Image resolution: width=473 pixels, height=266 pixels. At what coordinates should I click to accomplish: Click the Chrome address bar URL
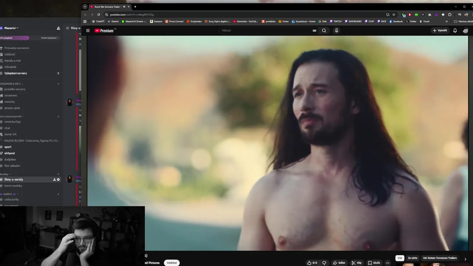click(132, 14)
